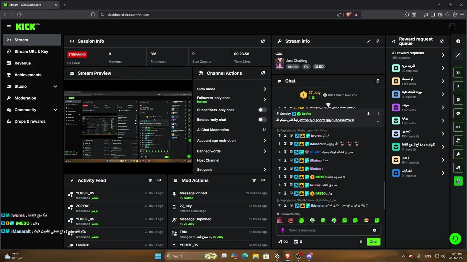This screenshot has width=467, height=262.
Task: Pop out the Chat panel
Action: tap(378, 81)
